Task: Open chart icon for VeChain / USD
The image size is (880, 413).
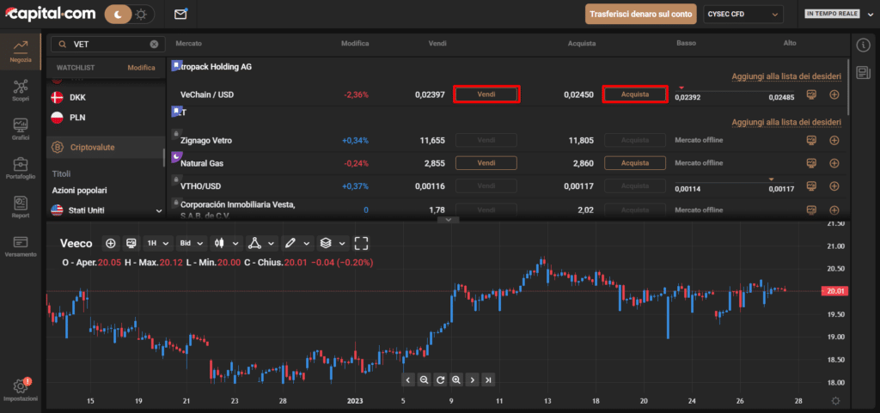Action: [x=811, y=94]
